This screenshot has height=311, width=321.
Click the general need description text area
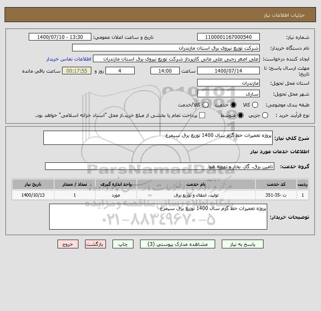pyautogui.click(x=158, y=138)
